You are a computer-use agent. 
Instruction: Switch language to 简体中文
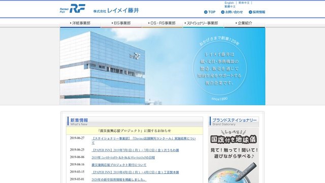tap(244, 3)
